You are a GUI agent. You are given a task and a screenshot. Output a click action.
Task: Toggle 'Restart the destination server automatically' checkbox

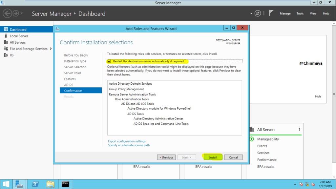click(x=109, y=61)
